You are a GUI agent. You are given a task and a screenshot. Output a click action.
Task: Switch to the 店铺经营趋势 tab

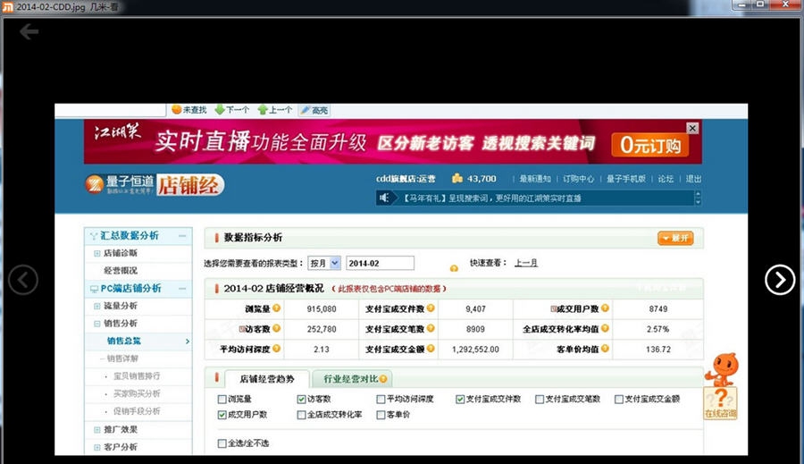pyautogui.click(x=267, y=379)
